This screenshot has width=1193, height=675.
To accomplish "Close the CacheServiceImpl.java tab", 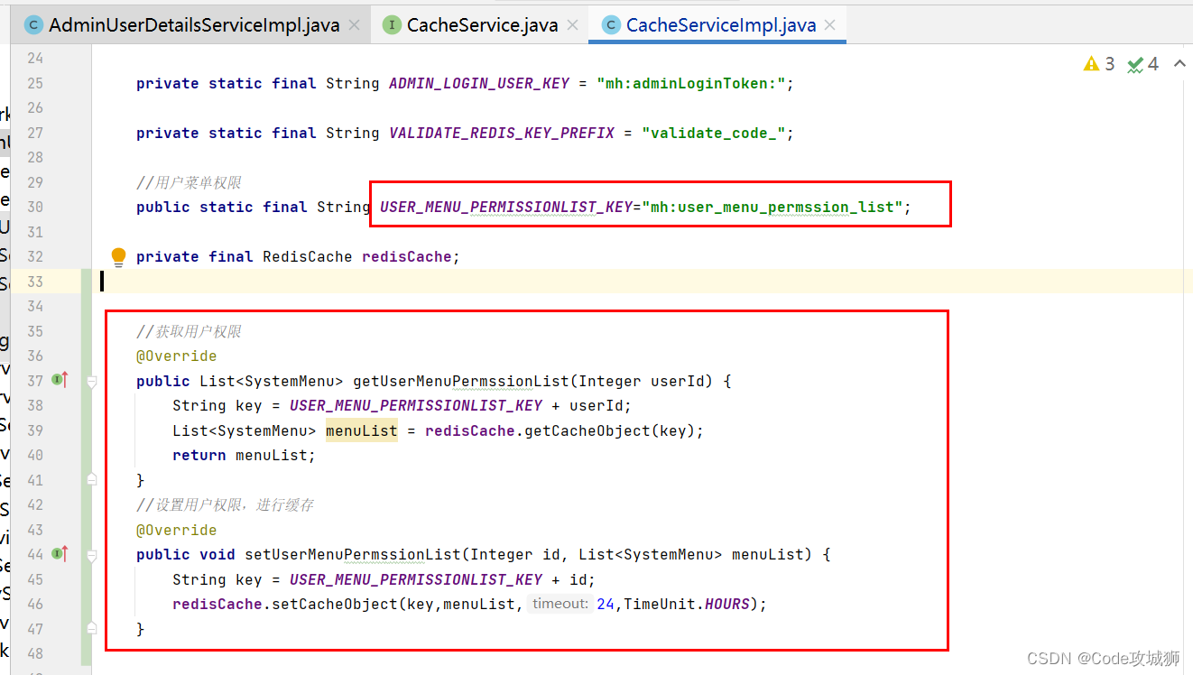I will 830,25.
